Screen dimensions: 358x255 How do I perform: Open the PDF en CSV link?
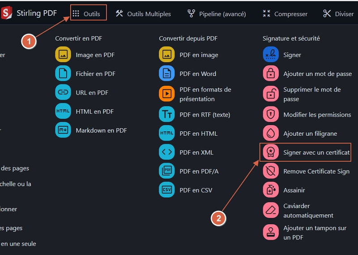pos(196,190)
